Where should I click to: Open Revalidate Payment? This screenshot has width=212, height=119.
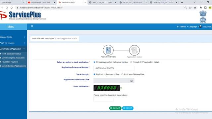10,62
